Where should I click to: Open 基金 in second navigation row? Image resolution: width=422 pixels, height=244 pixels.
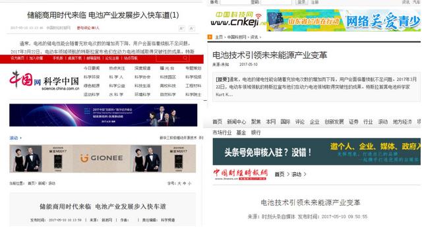(241, 133)
